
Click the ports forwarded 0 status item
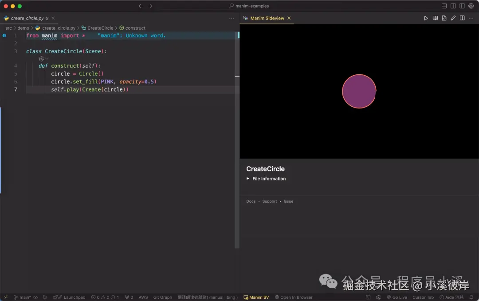pos(129,297)
